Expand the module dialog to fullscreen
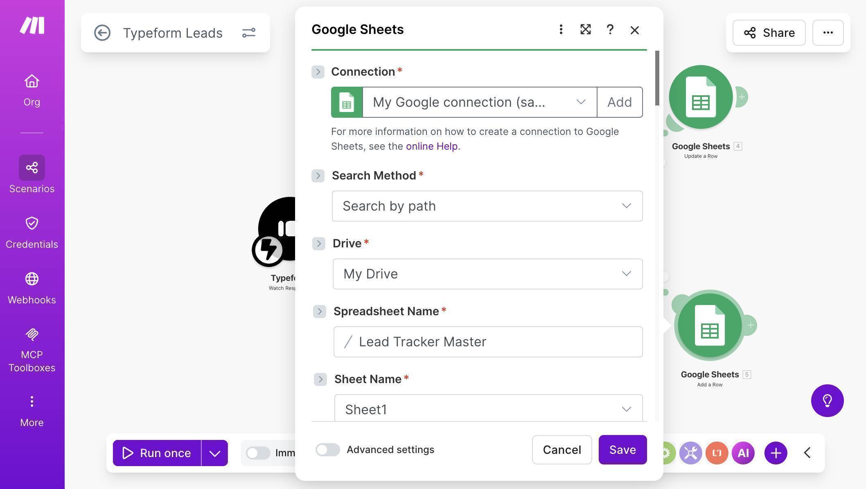The height and width of the screenshot is (489, 866). pyautogui.click(x=585, y=29)
